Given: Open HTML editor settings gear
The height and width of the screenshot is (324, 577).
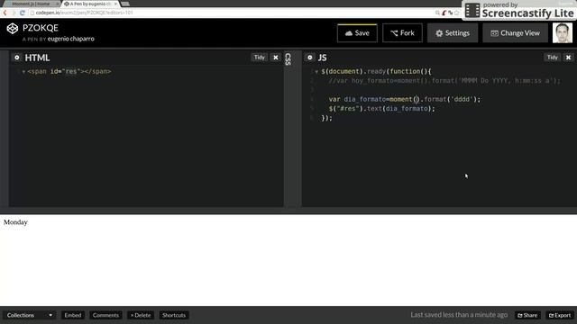Looking at the screenshot, I should coord(16,58).
